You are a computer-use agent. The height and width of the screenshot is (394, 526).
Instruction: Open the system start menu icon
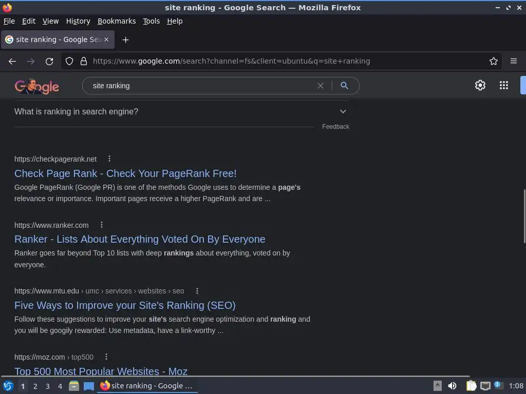tap(8, 386)
